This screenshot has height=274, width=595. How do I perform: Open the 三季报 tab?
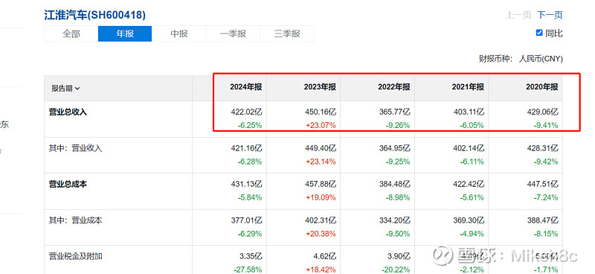287,34
